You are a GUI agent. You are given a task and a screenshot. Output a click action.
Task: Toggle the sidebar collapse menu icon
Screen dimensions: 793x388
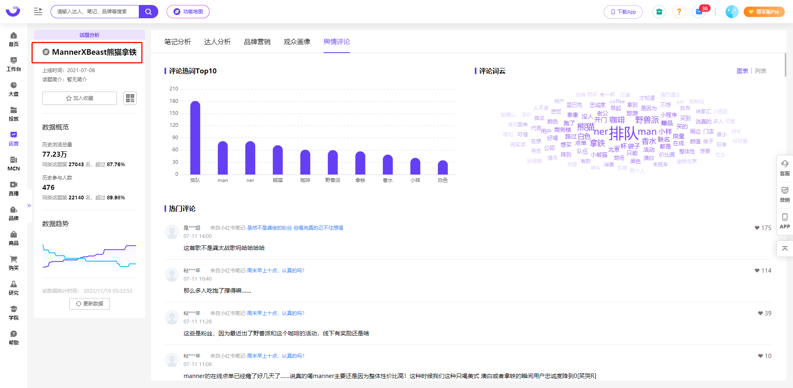[38, 12]
